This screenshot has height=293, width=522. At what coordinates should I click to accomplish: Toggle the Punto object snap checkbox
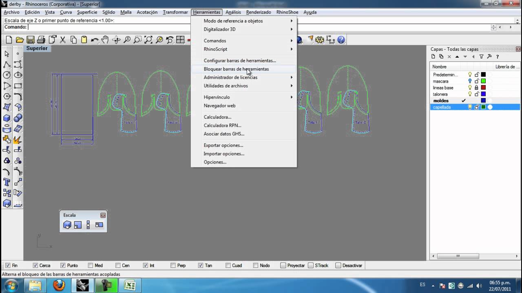63,265
